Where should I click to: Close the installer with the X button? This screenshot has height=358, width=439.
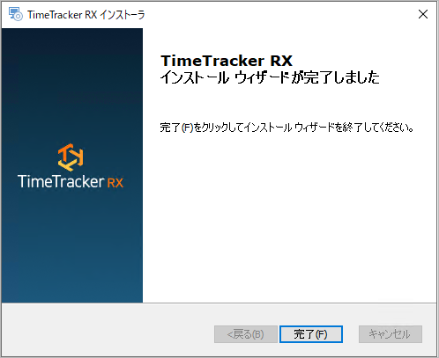[x=423, y=14]
